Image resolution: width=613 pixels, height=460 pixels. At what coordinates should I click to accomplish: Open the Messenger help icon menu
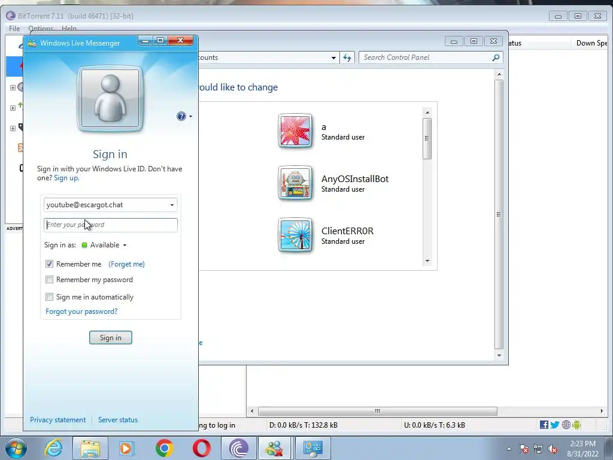point(184,116)
